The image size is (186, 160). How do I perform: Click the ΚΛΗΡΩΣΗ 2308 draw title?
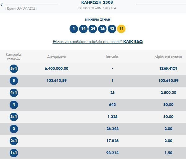97,2
